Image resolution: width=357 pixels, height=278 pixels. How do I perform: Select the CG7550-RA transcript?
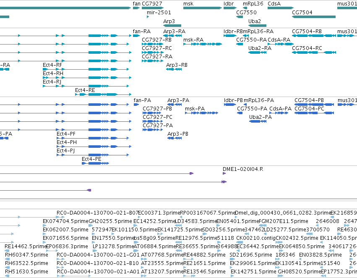(x=240, y=44)
